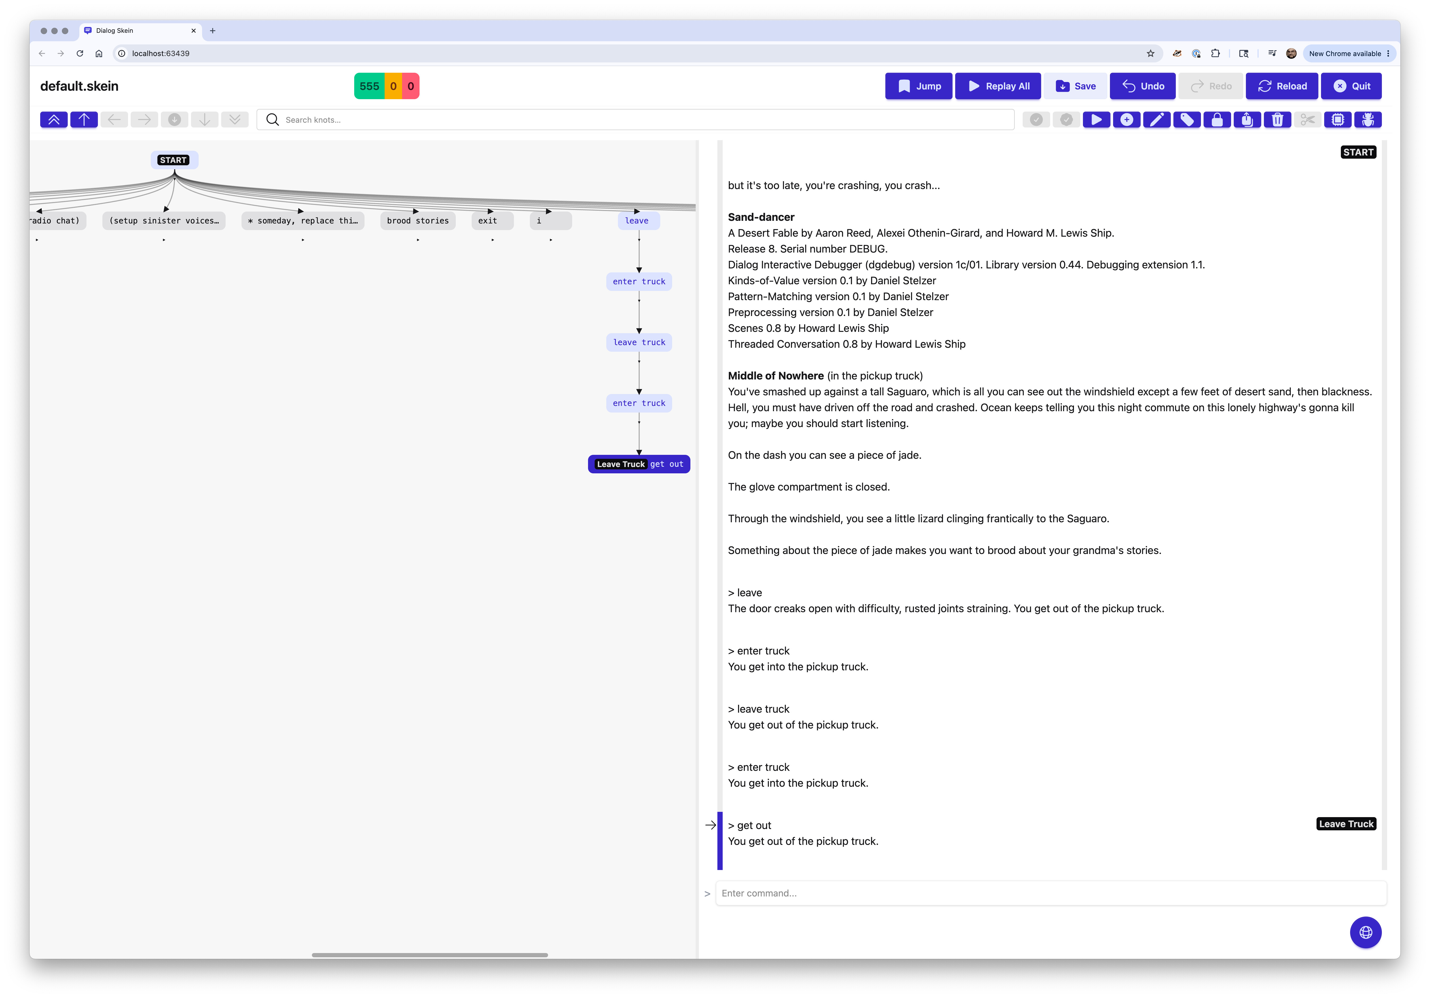Click the bug debug icon
Image resolution: width=1430 pixels, height=998 pixels.
click(x=1368, y=120)
